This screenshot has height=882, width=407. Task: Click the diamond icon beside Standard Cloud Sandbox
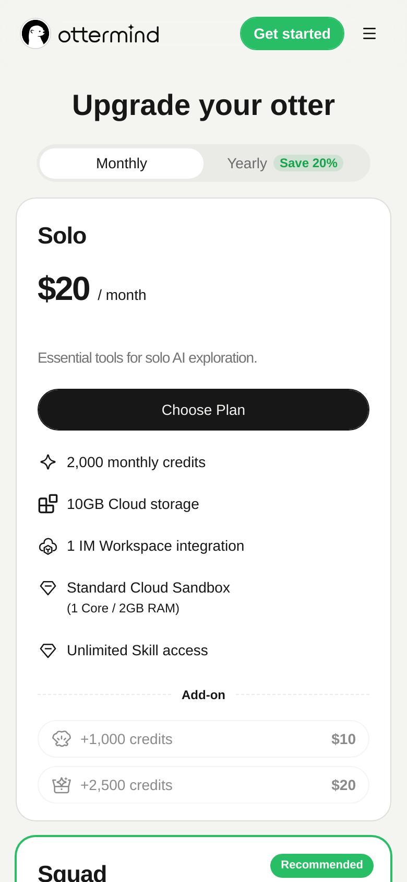pyautogui.click(x=48, y=588)
